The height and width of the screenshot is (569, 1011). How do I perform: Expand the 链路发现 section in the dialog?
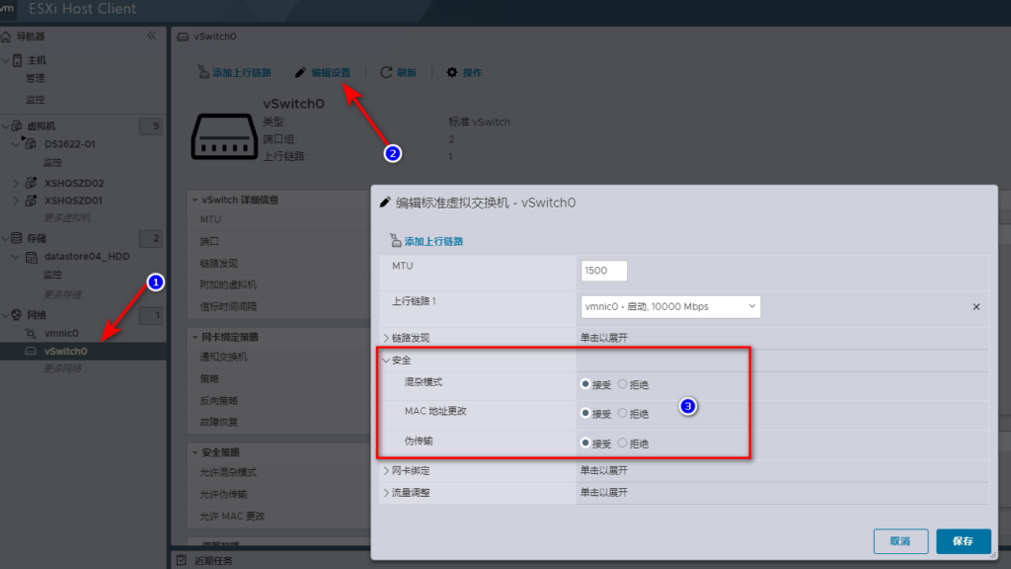pos(386,338)
